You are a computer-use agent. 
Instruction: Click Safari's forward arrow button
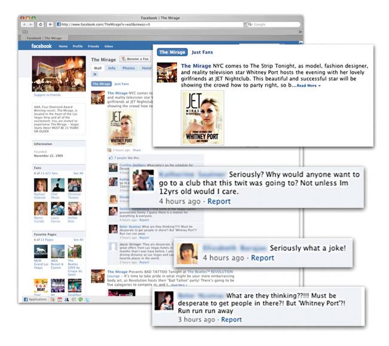[x=30, y=25]
